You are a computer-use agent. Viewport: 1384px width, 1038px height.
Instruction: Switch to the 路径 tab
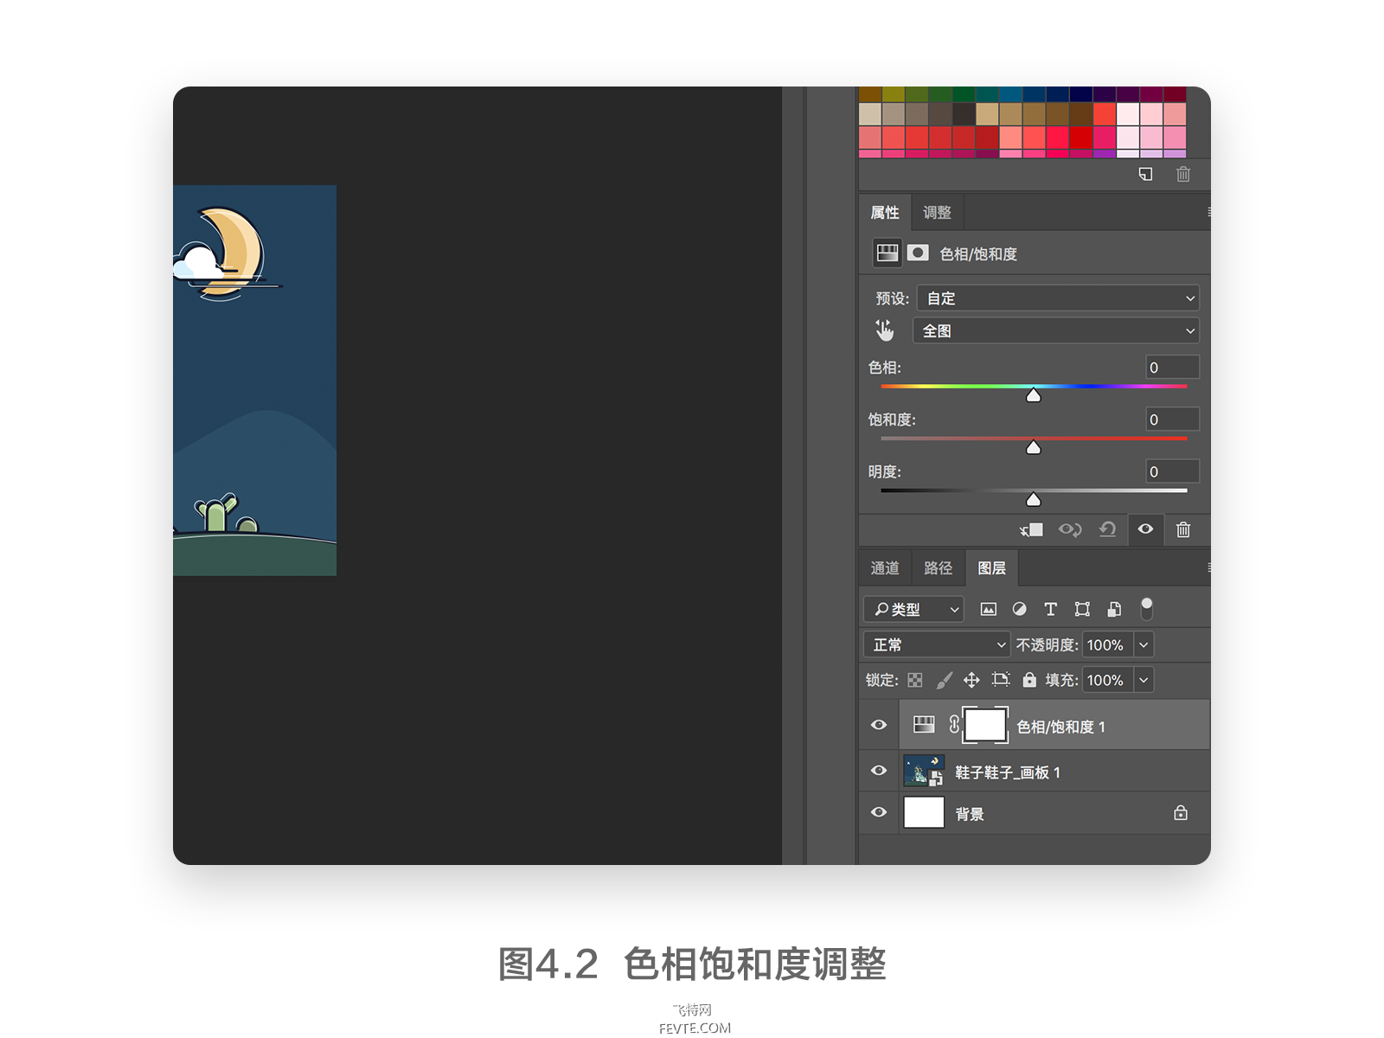(x=938, y=568)
